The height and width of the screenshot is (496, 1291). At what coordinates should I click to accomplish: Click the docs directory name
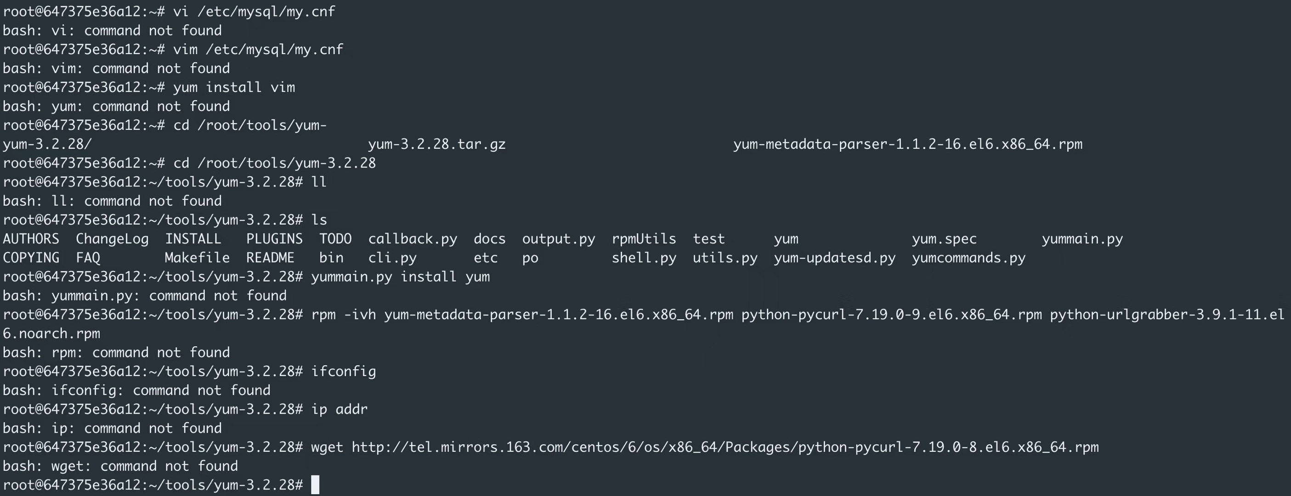[489, 239]
